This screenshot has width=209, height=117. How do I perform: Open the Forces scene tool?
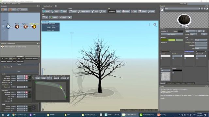click(72, 11)
